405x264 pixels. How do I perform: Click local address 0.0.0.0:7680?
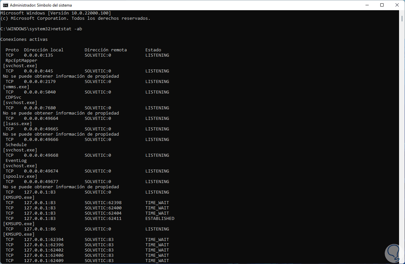coord(40,108)
